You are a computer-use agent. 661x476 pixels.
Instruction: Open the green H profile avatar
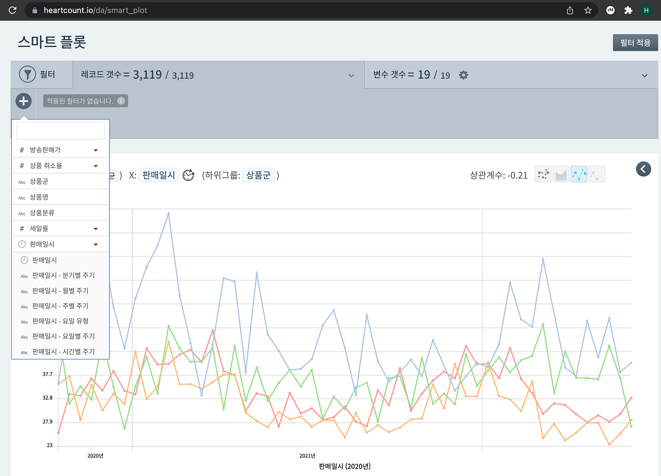pyautogui.click(x=646, y=10)
